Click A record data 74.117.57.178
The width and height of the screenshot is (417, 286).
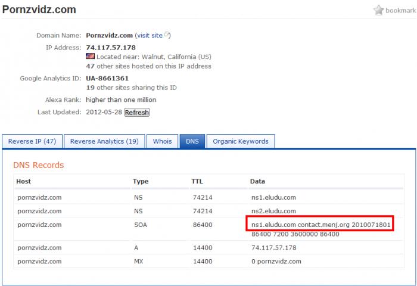click(273, 248)
